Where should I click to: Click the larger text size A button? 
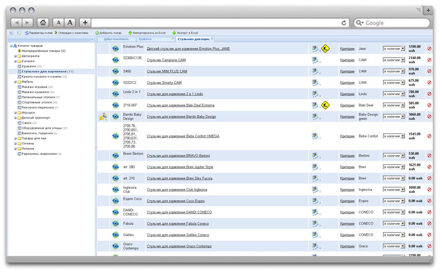pyautogui.click(x=70, y=23)
